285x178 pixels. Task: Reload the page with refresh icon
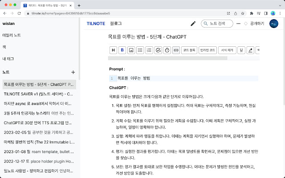coord(19,13)
